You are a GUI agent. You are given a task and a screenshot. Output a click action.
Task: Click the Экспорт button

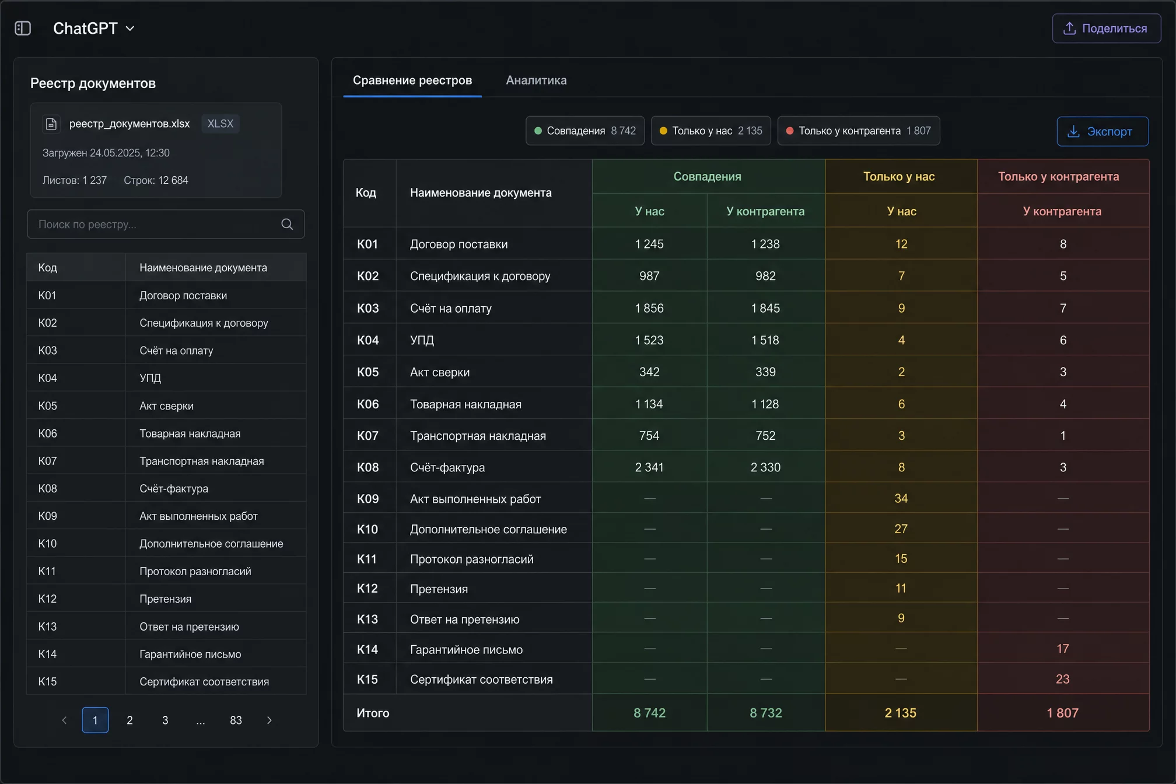coord(1102,131)
